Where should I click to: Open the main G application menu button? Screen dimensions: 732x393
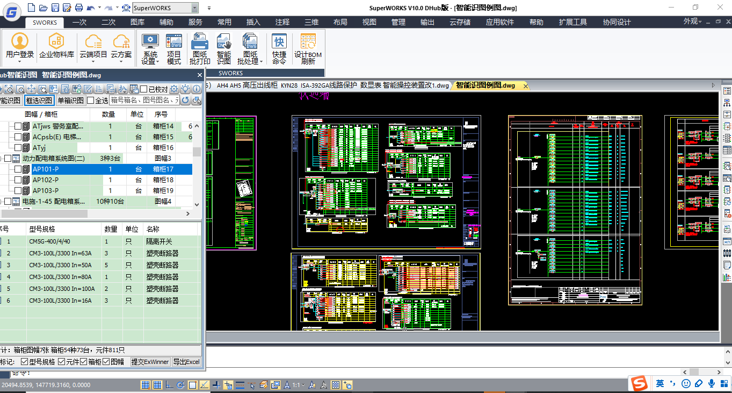click(x=11, y=12)
